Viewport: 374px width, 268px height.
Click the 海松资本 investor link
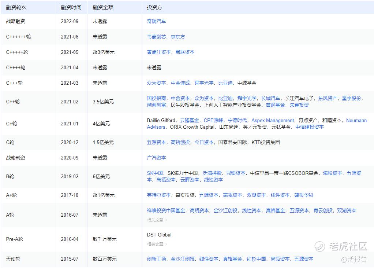tap(332, 173)
